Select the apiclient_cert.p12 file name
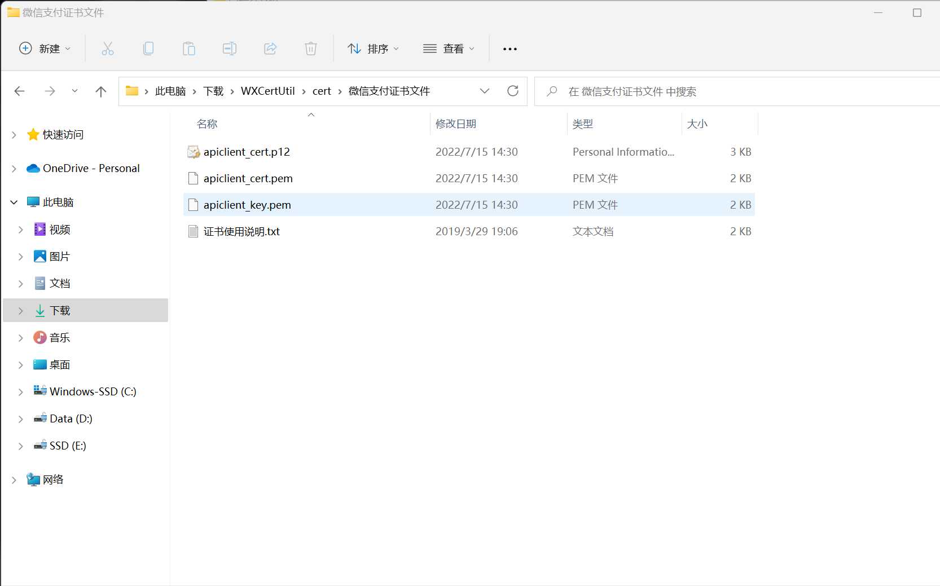This screenshot has height=586, width=940. click(247, 152)
